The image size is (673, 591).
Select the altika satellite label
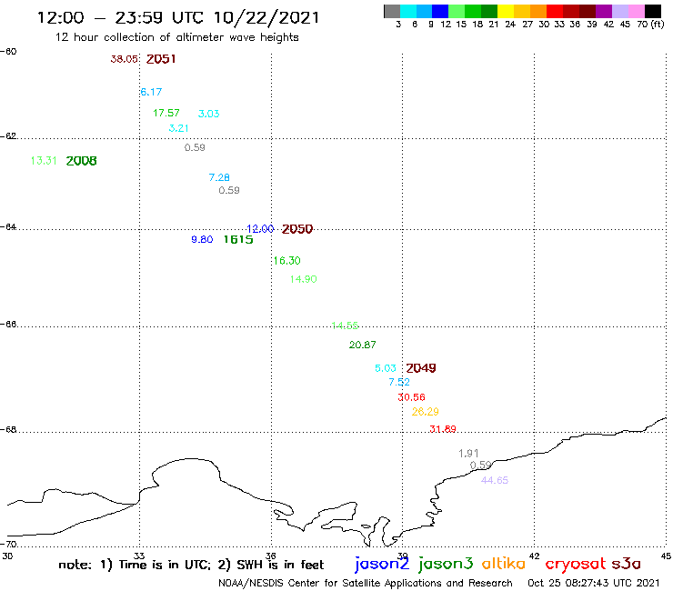point(504,564)
